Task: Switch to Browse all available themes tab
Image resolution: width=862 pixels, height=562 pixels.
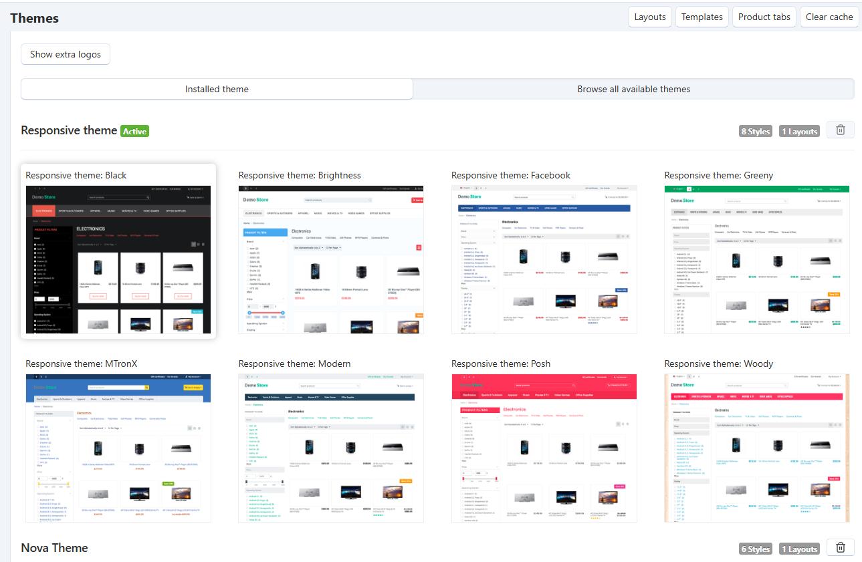Action: [x=633, y=89]
